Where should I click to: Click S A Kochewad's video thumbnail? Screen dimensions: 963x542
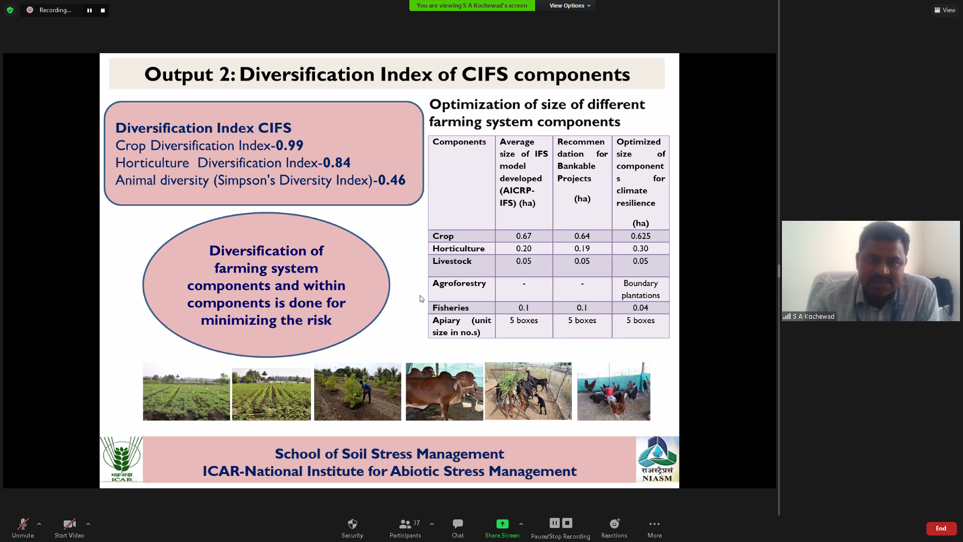(871, 271)
